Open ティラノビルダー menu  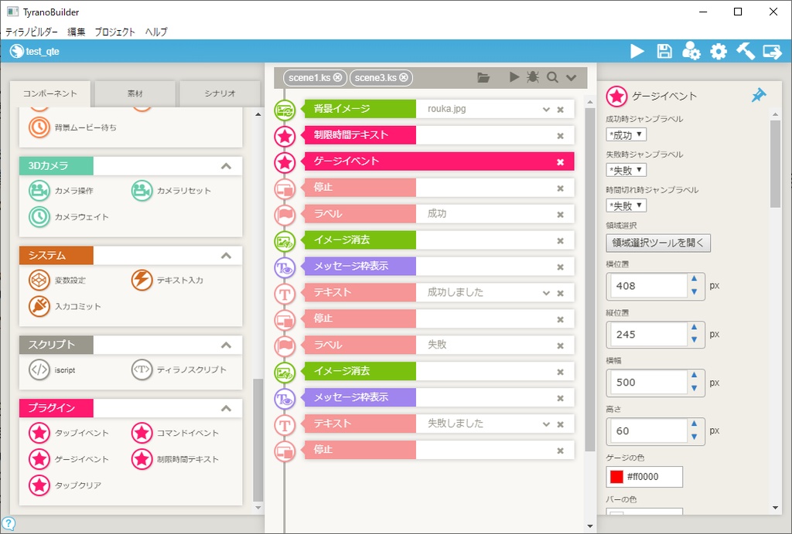click(x=31, y=32)
